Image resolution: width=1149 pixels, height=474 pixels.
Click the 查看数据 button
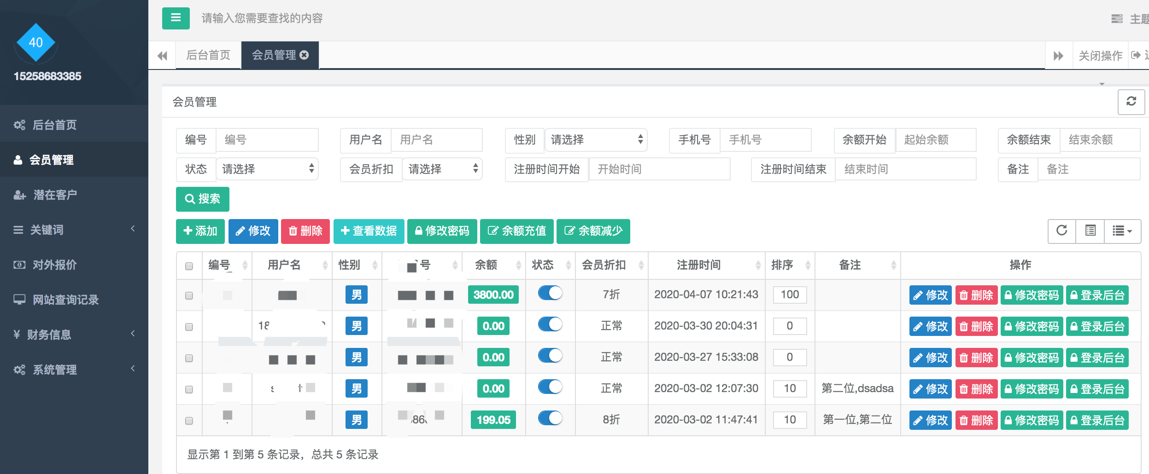click(x=369, y=231)
